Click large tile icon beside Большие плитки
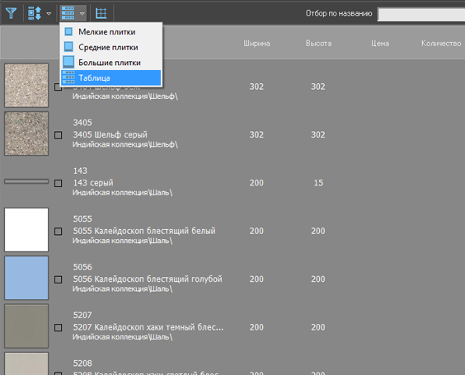The width and height of the screenshot is (465, 375). click(68, 63)
